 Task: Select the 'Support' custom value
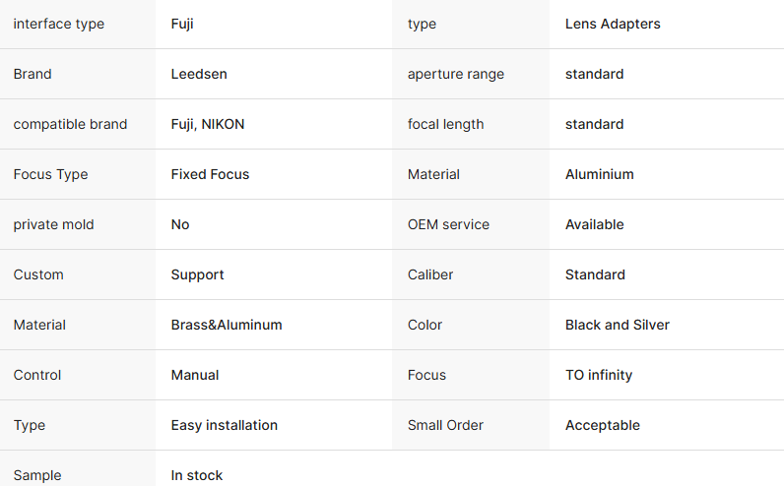(198, 274)
